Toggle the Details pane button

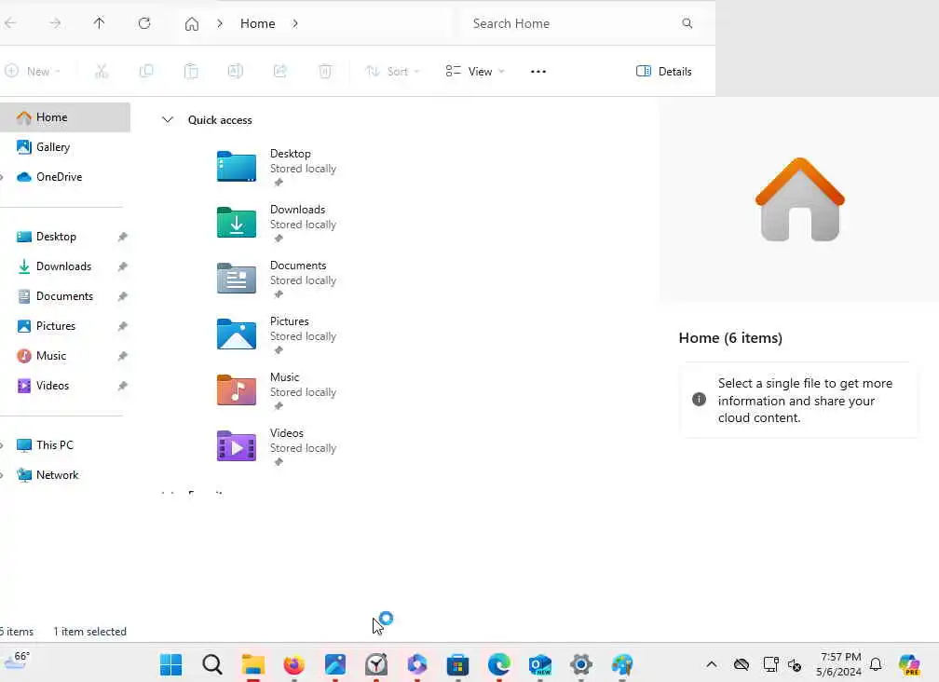coord(663,71)
